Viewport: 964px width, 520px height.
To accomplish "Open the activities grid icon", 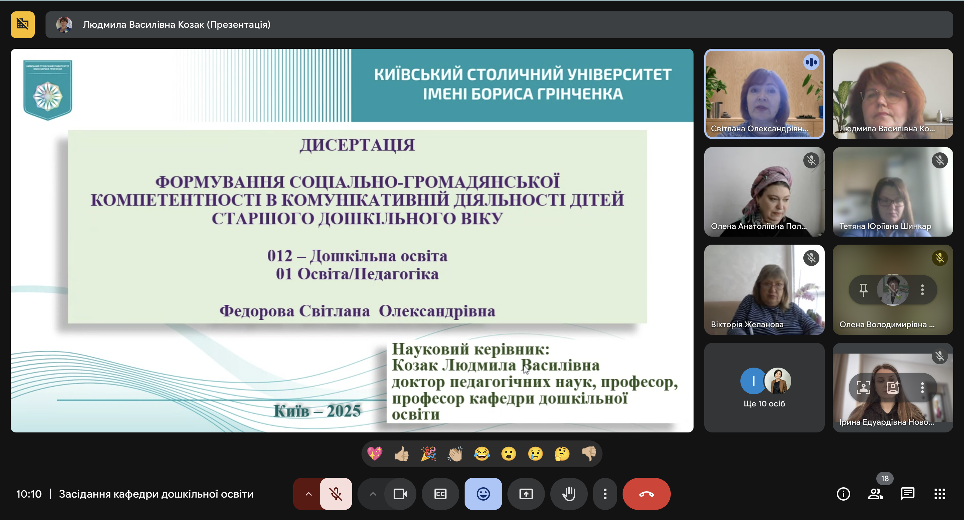I will (x=940, y=494).
